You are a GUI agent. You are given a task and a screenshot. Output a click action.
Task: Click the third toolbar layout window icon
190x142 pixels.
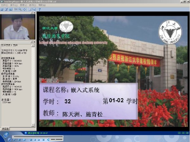coord(11,9)
